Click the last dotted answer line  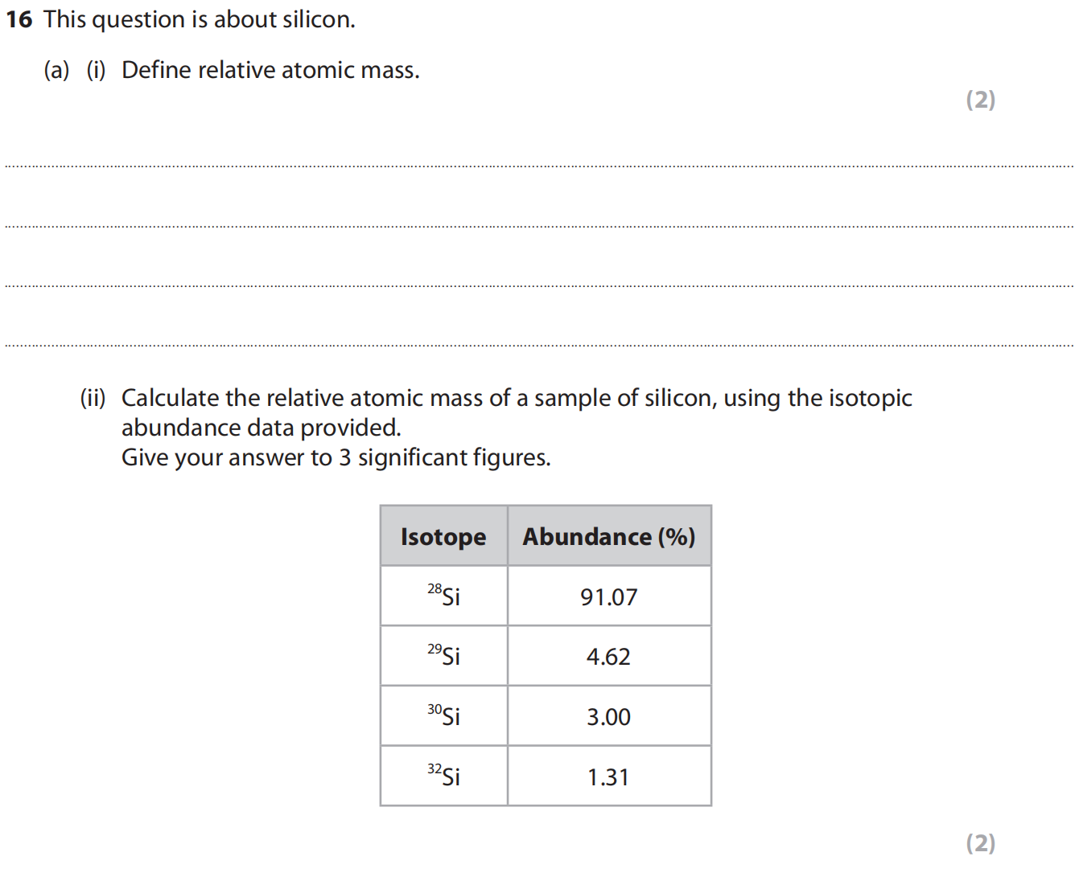click(x=537, y=345)
